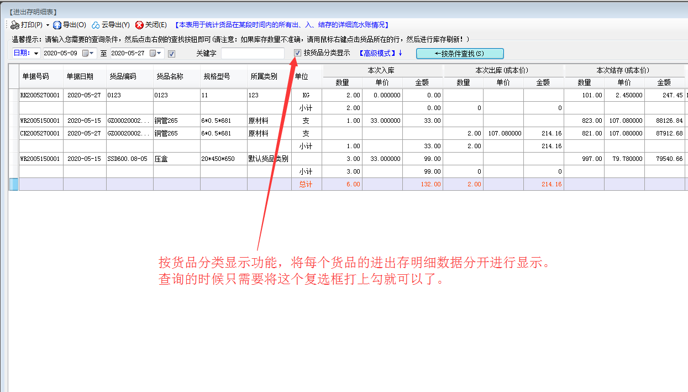
Task: Open the end date calendar picker icon
Action: pyautogui.click(x=153, y=53)
